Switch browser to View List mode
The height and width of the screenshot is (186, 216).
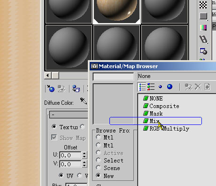[x=142, y=87]
